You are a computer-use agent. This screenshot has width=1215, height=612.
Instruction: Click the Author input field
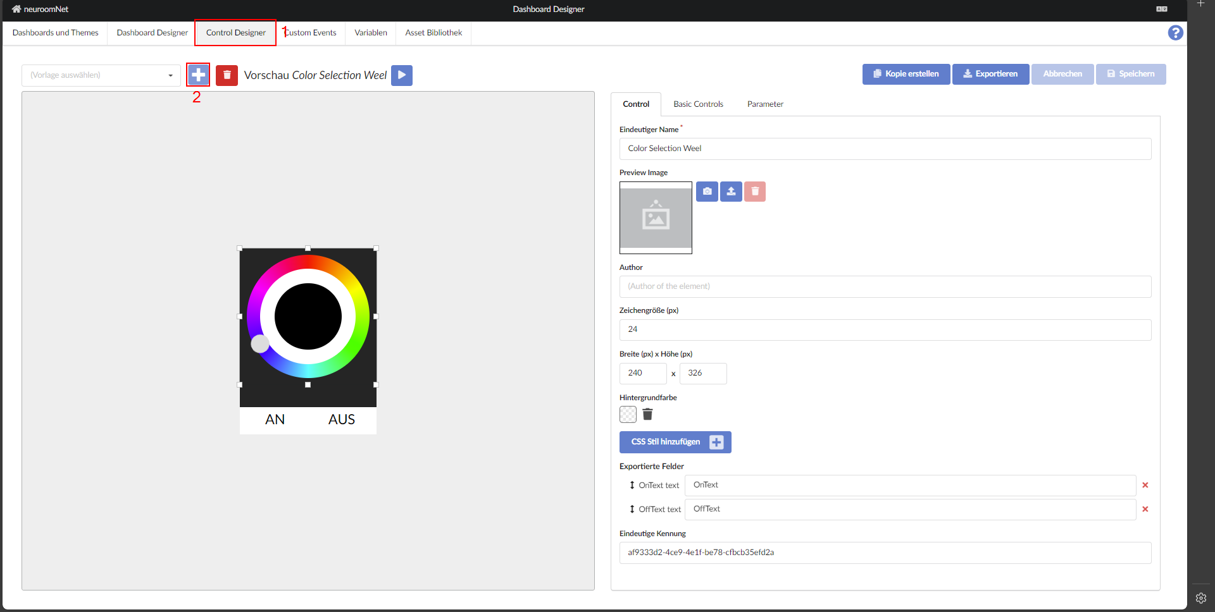tap(885, 286)
